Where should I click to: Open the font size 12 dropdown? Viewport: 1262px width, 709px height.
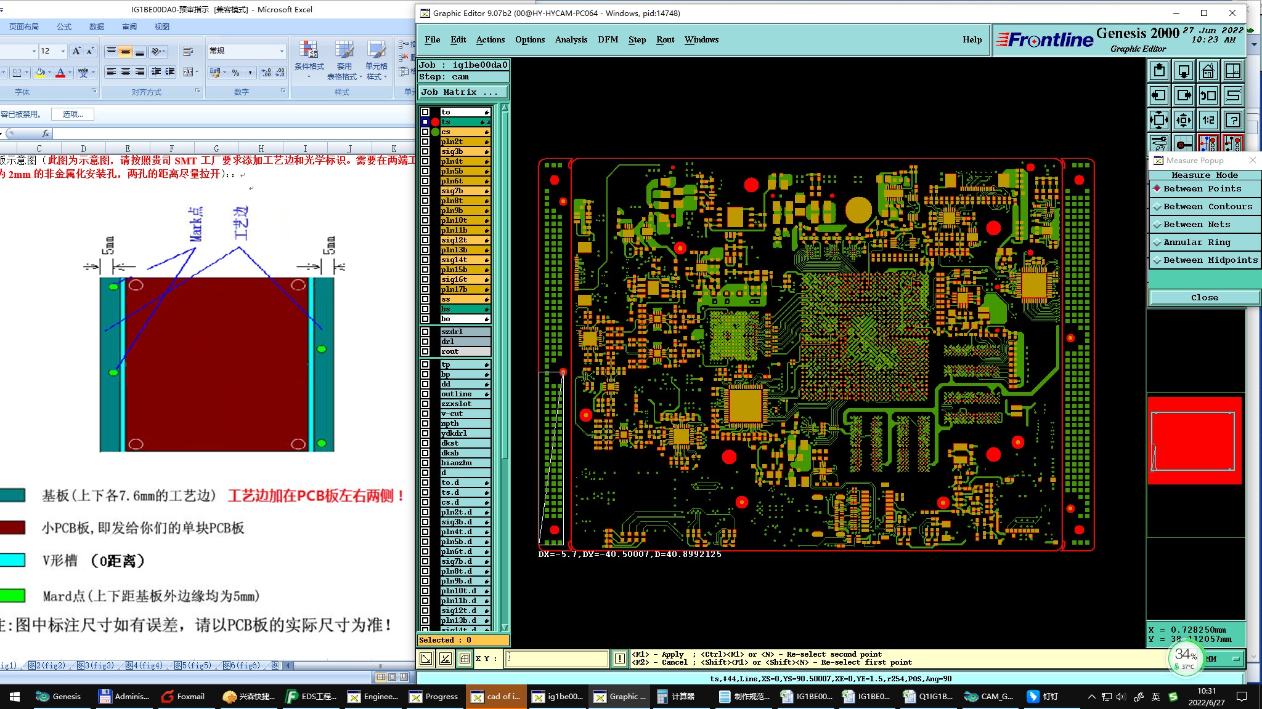[x=63, y=51]
